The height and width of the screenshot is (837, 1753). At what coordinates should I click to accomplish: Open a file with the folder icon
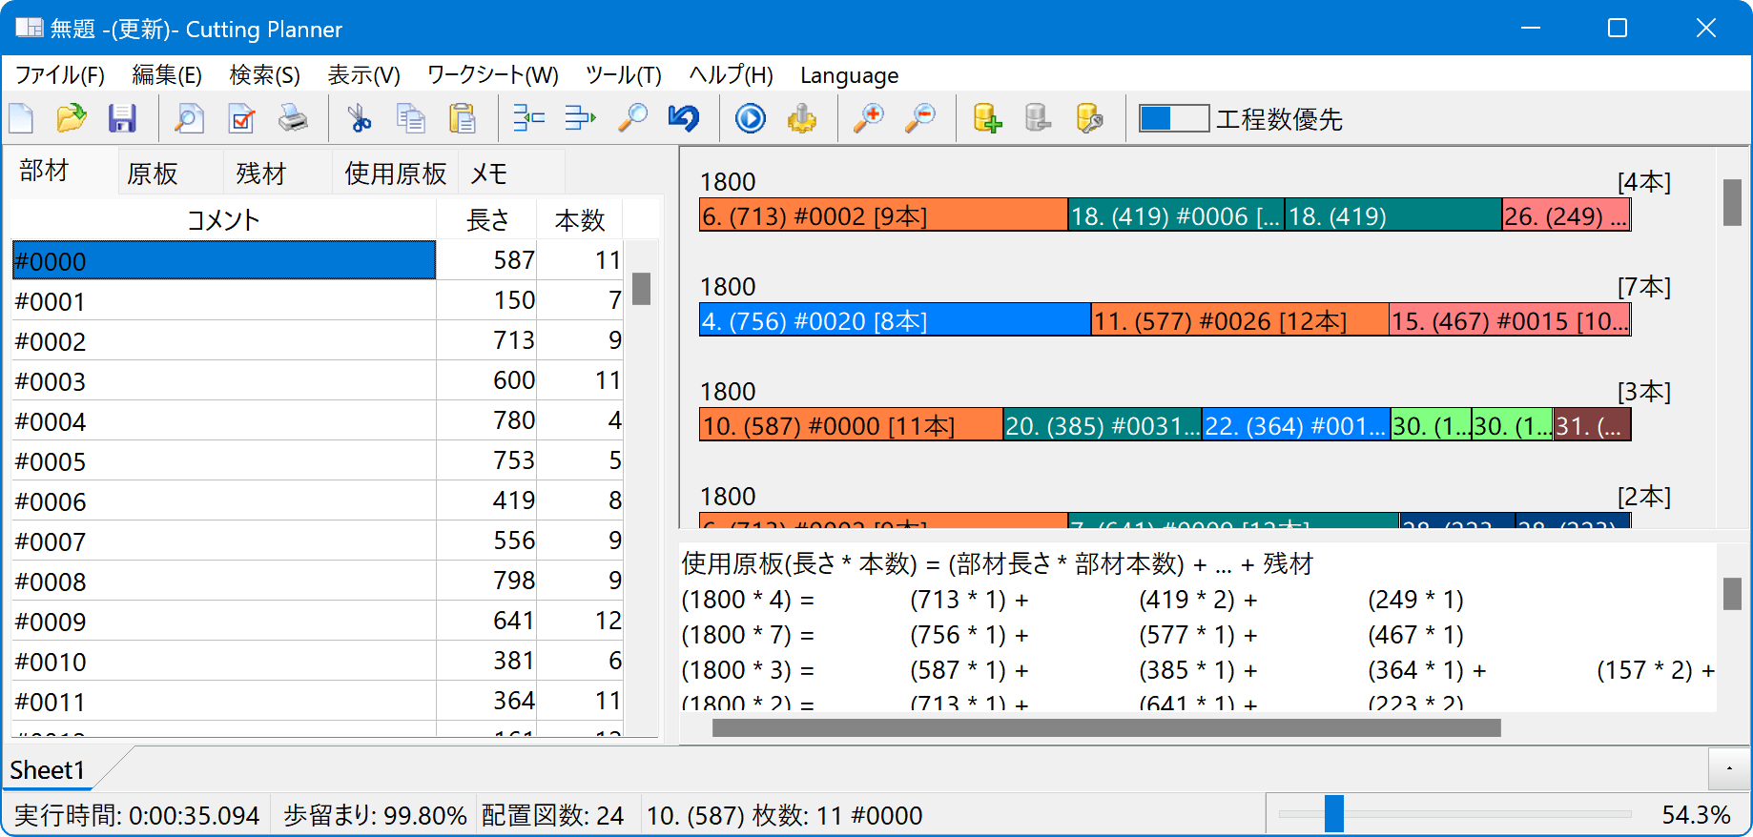click(x=72, y=119)
